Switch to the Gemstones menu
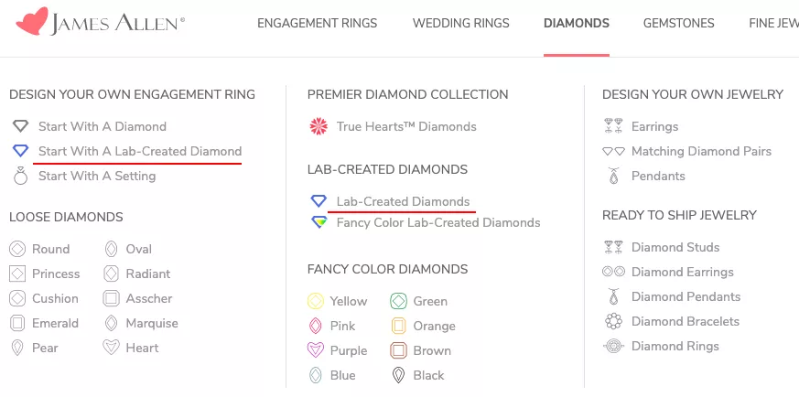 pyautogui.click(x=679, y=24)
